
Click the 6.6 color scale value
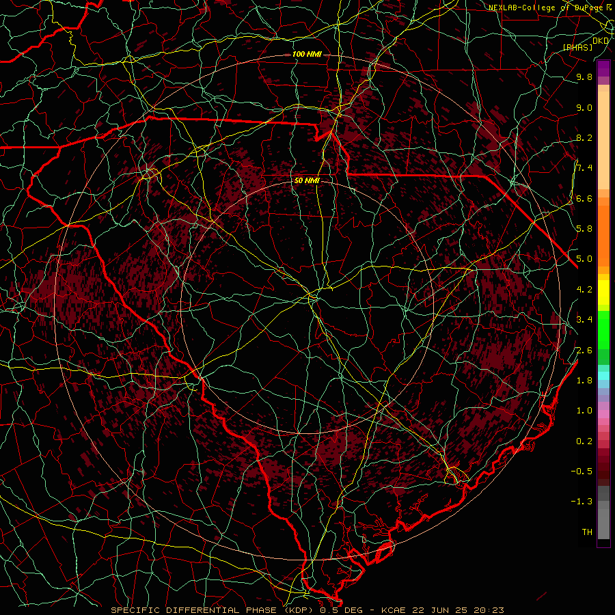click(584, 198)
